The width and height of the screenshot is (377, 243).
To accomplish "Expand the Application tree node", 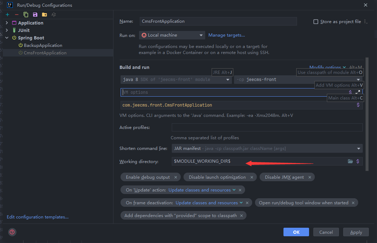I will click(7, 23).
